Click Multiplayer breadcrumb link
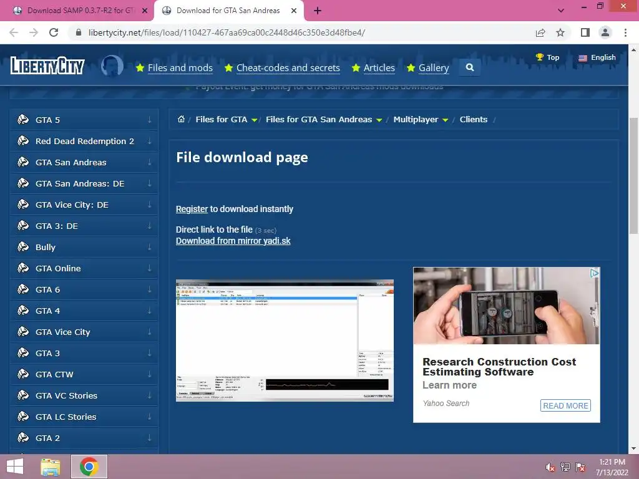 416,119
